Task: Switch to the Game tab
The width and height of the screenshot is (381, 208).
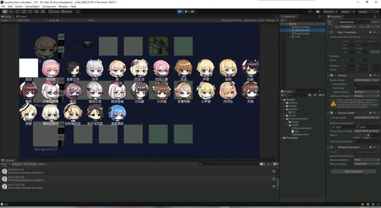Action: tap(7, 17)
